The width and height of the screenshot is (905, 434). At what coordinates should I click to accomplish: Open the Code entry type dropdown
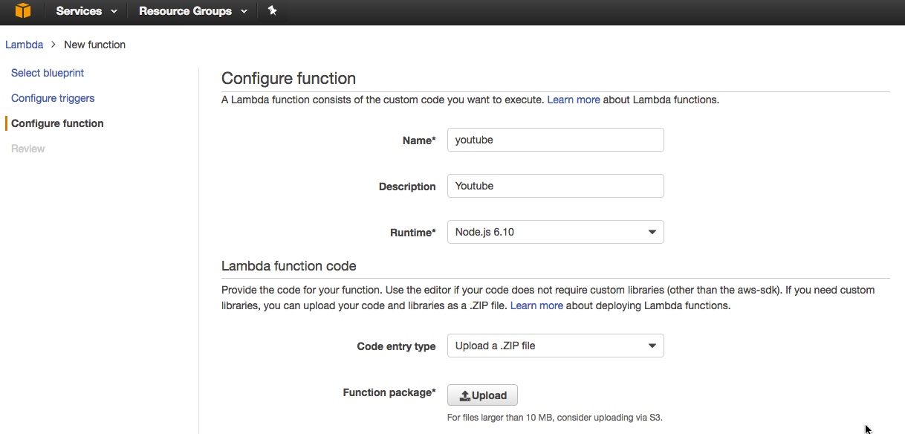(x=555, y=346)
